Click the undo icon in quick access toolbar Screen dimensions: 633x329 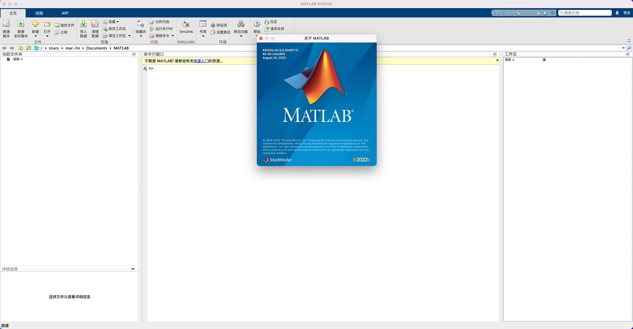[525, 13]
